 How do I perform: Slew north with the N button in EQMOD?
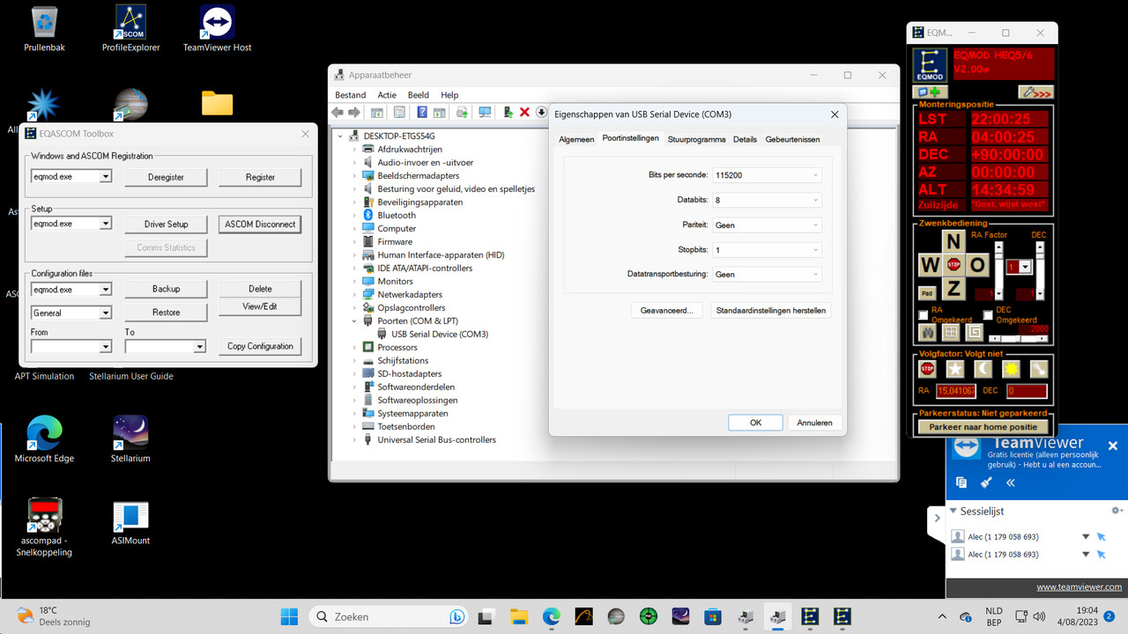954,241
